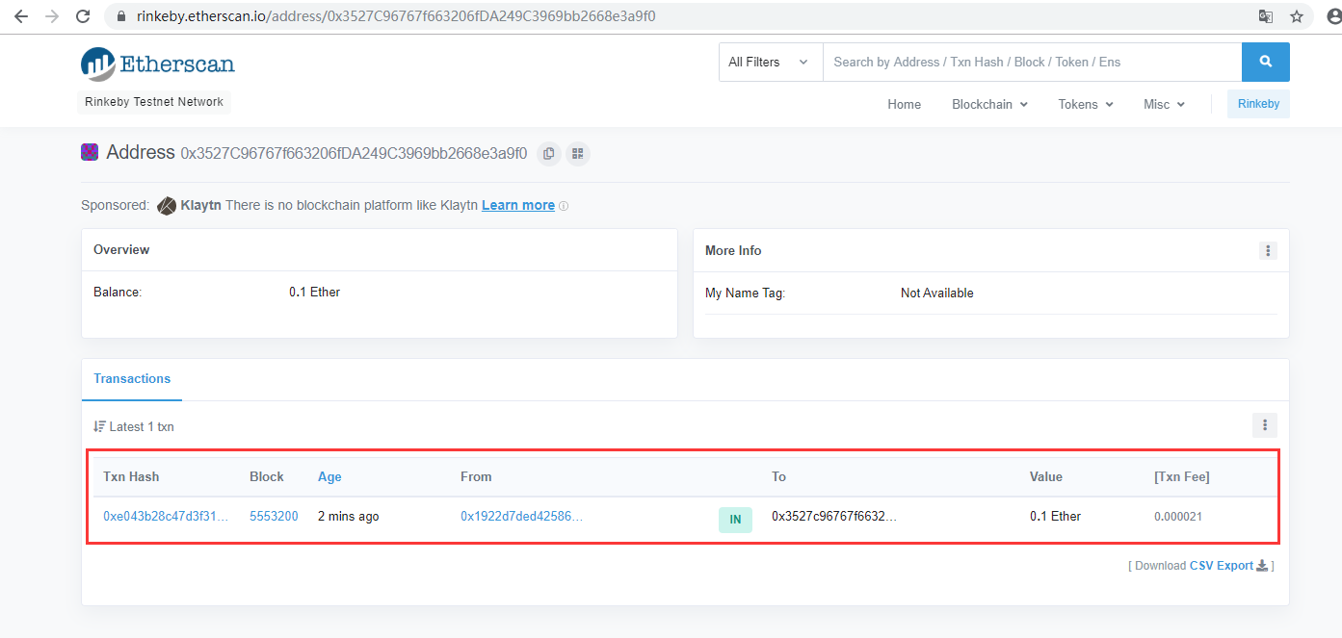Click the padlock site security icon
Screen dimensions: 1342x638
coord(120,16)
